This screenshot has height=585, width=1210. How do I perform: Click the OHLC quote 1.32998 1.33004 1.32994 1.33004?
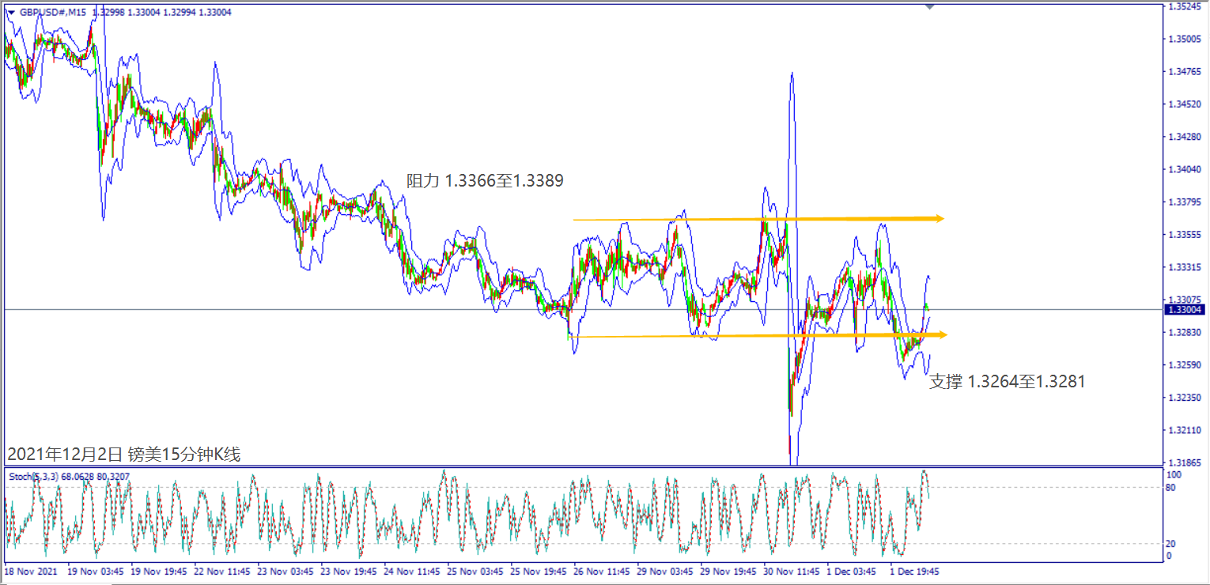162,12
